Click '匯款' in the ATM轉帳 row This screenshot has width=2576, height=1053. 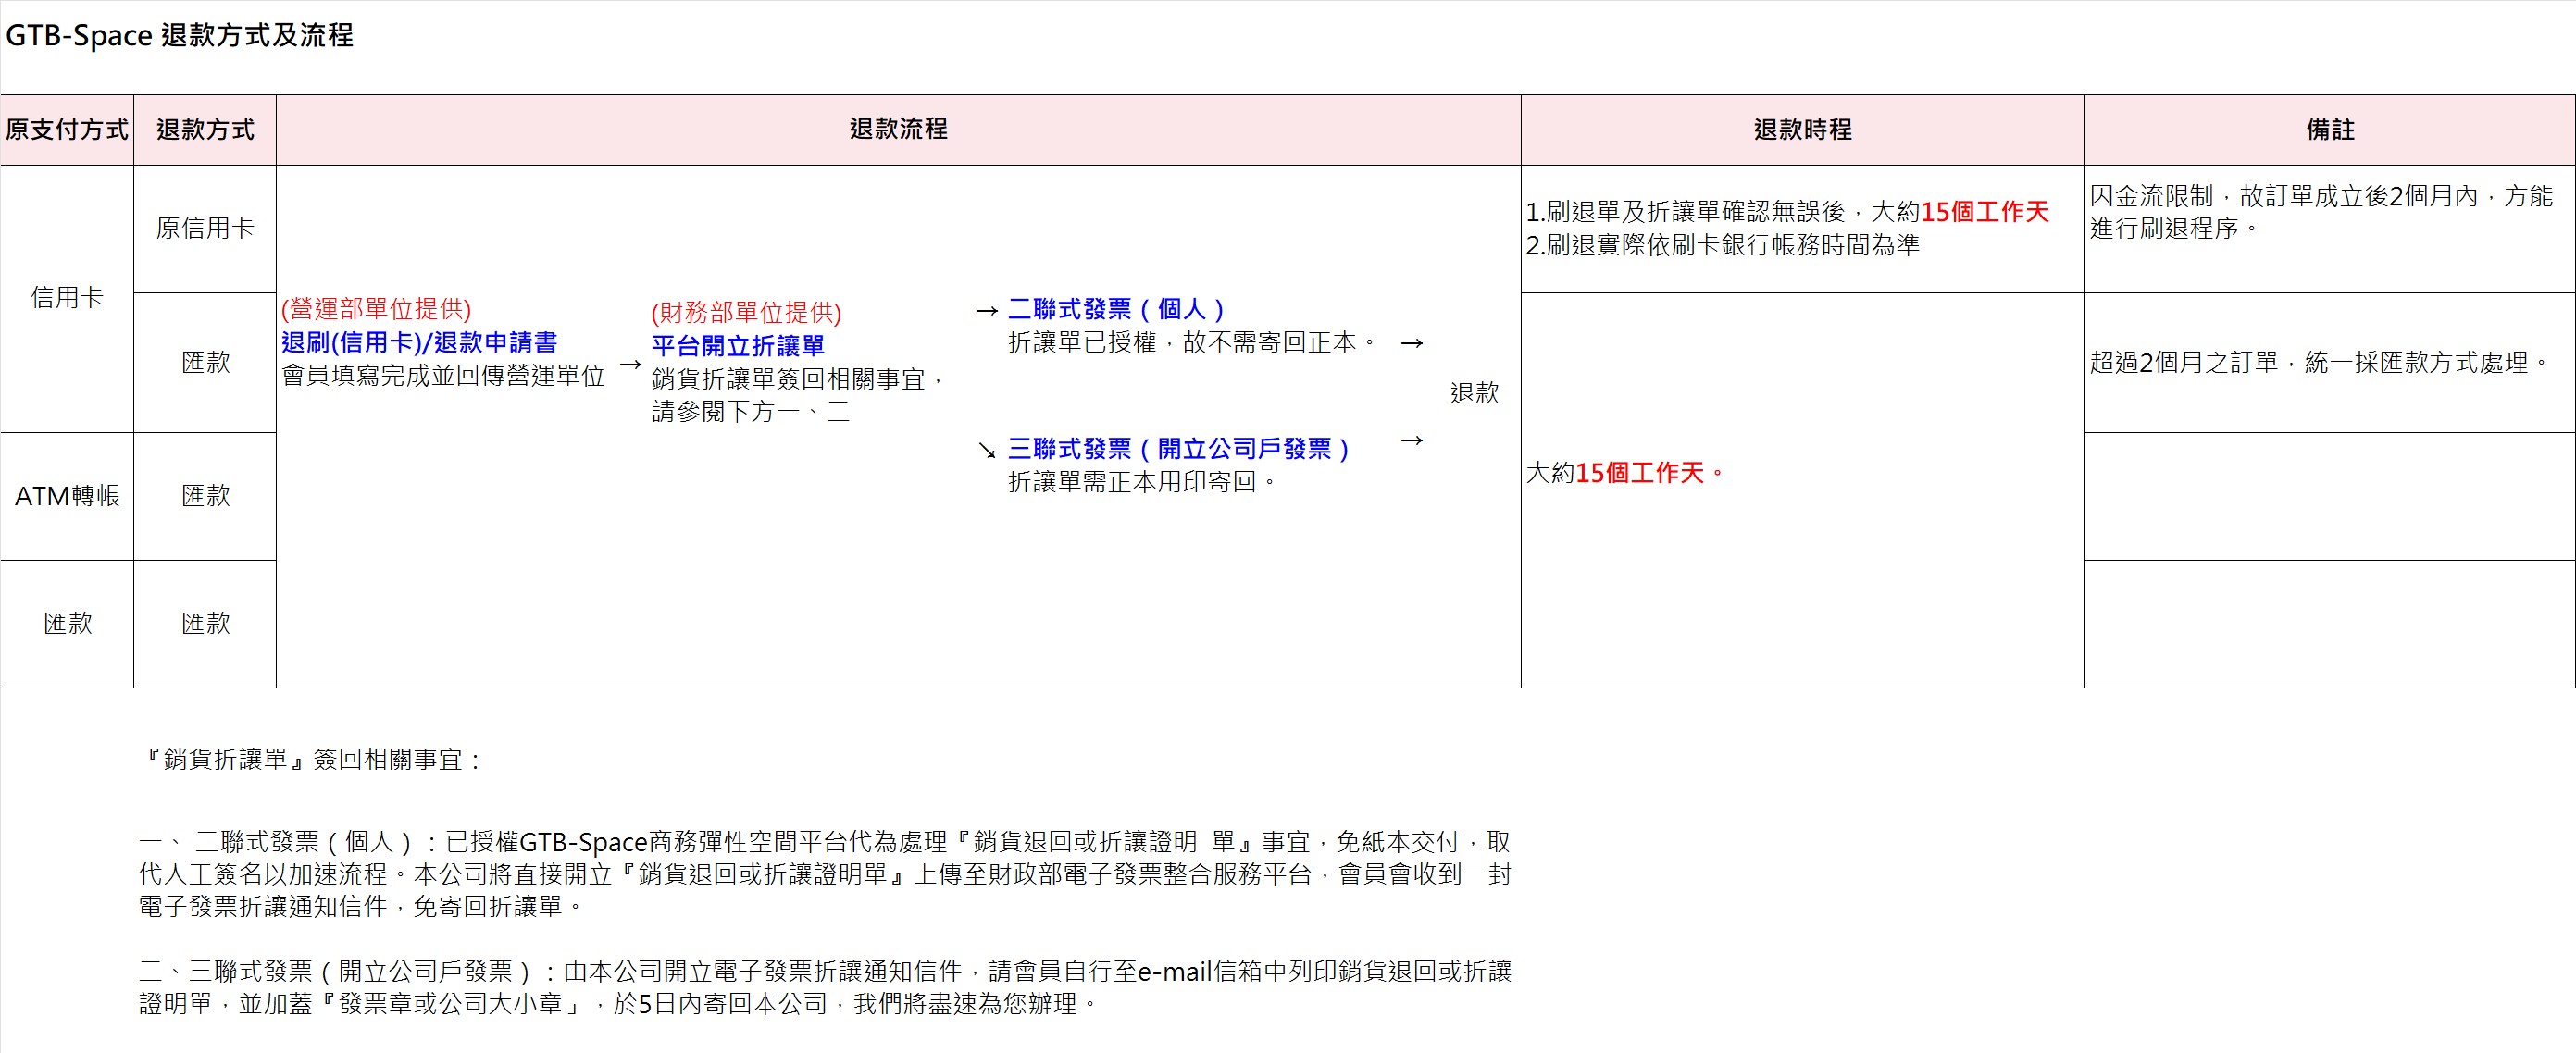click(x=205, y=496)
